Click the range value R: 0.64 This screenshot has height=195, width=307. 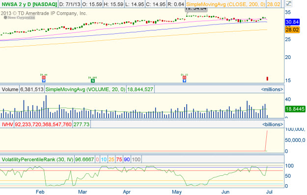(176, 4)
